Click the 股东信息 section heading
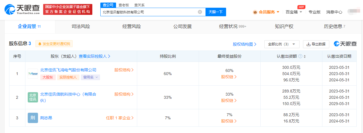The height and width of the screenshot is (133, 363). pyautogui.click(x=18, y=44)
